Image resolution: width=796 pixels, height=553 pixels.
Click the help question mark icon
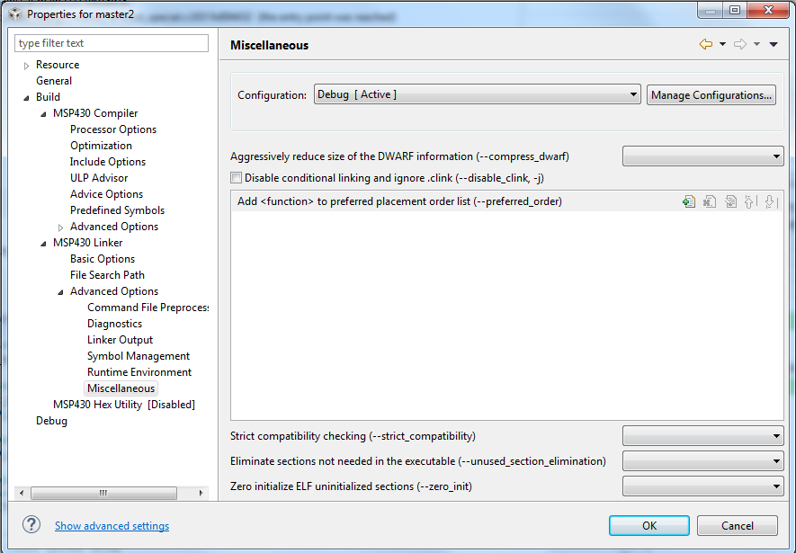[31, 524]
